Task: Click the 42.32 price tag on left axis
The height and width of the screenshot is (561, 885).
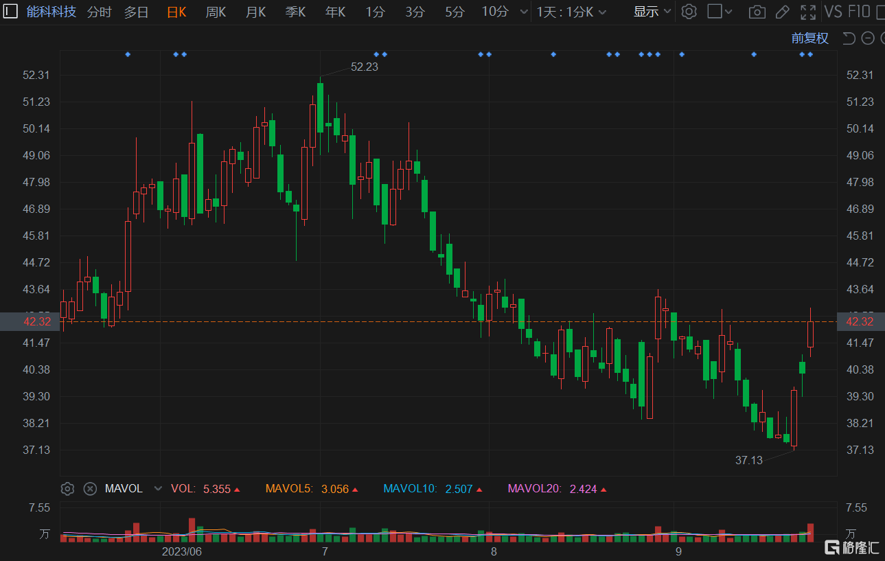Action: point(30,321)
